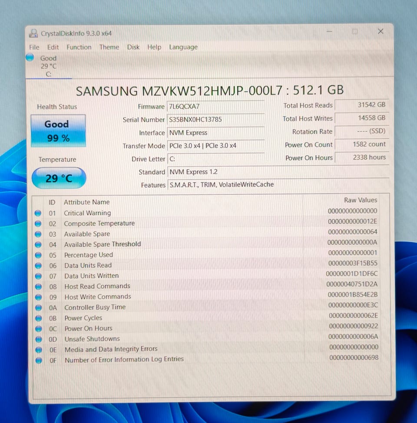Select the Critical Warning attribute name
Image resolution: width=417 pixels, height=423 pixels.
pyautogui.click(x=87, y=213)
